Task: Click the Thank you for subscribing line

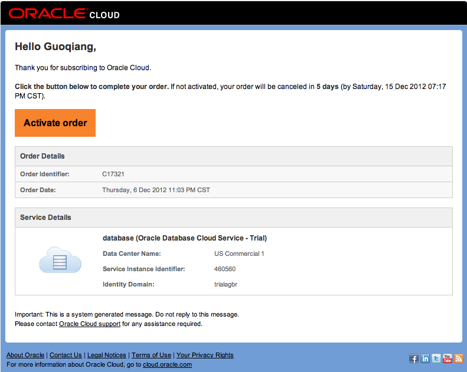Action: (83, 68)
